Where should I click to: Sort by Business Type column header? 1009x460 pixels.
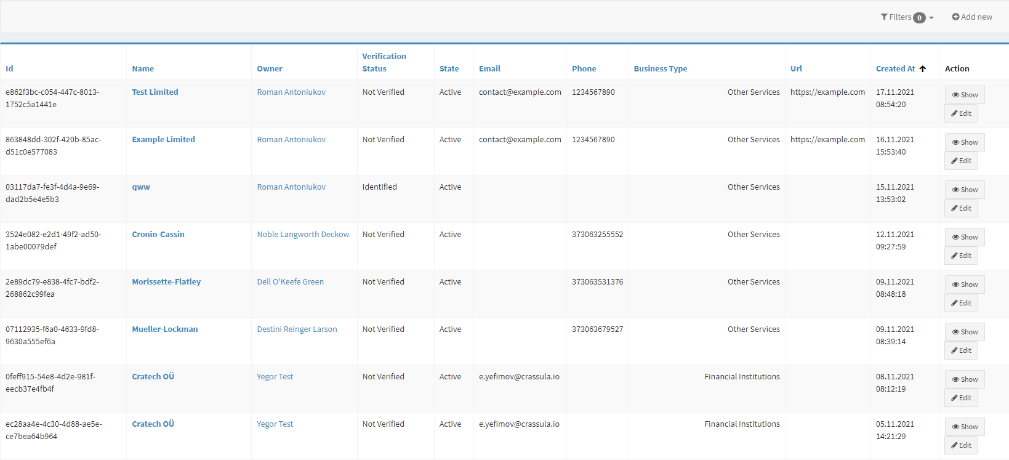(x=660, y=69)
